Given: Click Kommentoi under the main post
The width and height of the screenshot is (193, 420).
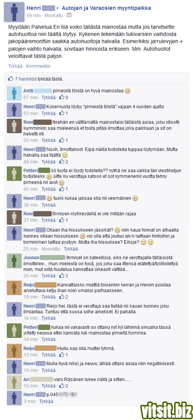Looking at the screenshot, I should (38, 66).
